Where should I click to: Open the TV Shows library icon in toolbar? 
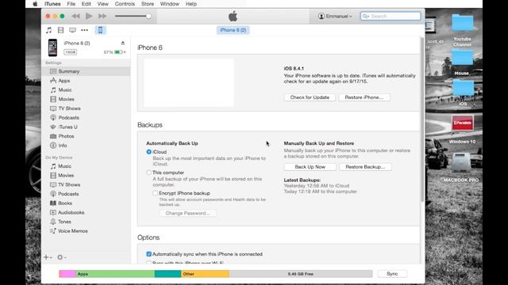[x=72, y=30]
